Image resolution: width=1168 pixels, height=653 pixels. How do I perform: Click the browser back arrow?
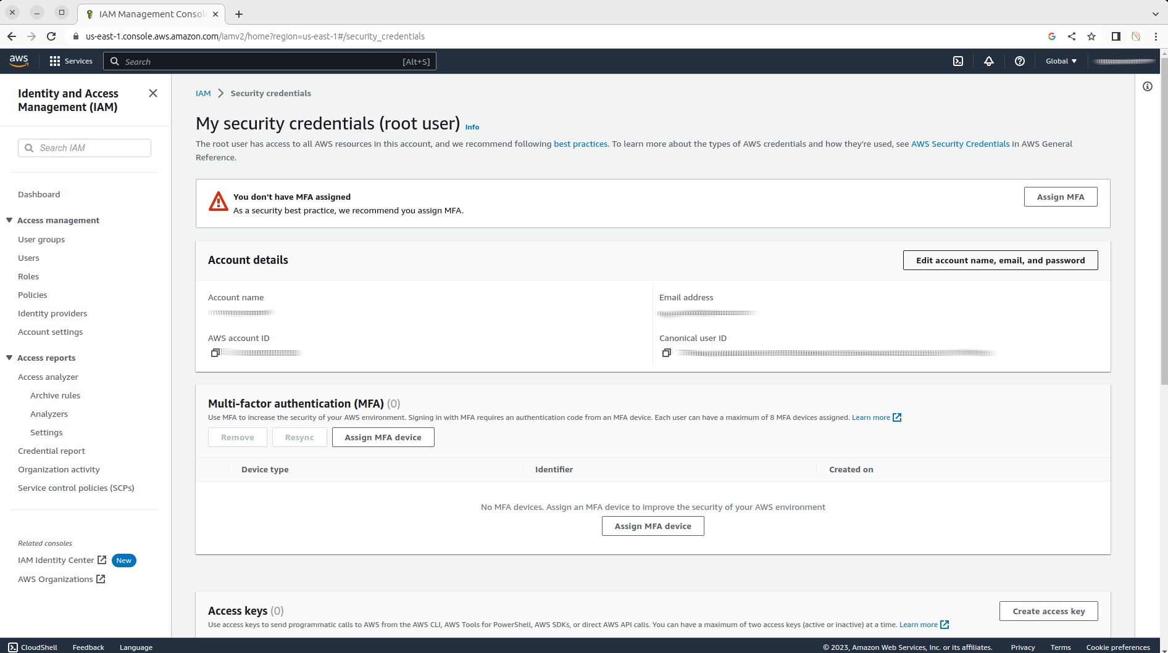coord(12,36)
